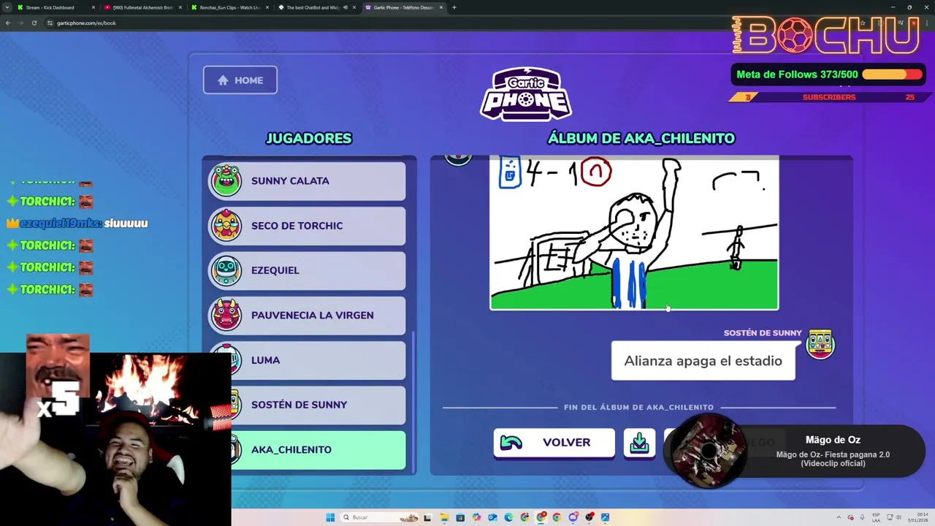Click the Meta de Follows progress bar
The height and width of the screenshot is (526, 935).
[892, 75]
